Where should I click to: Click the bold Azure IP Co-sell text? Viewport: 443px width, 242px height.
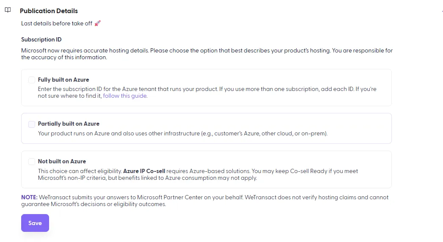[144, 171]
